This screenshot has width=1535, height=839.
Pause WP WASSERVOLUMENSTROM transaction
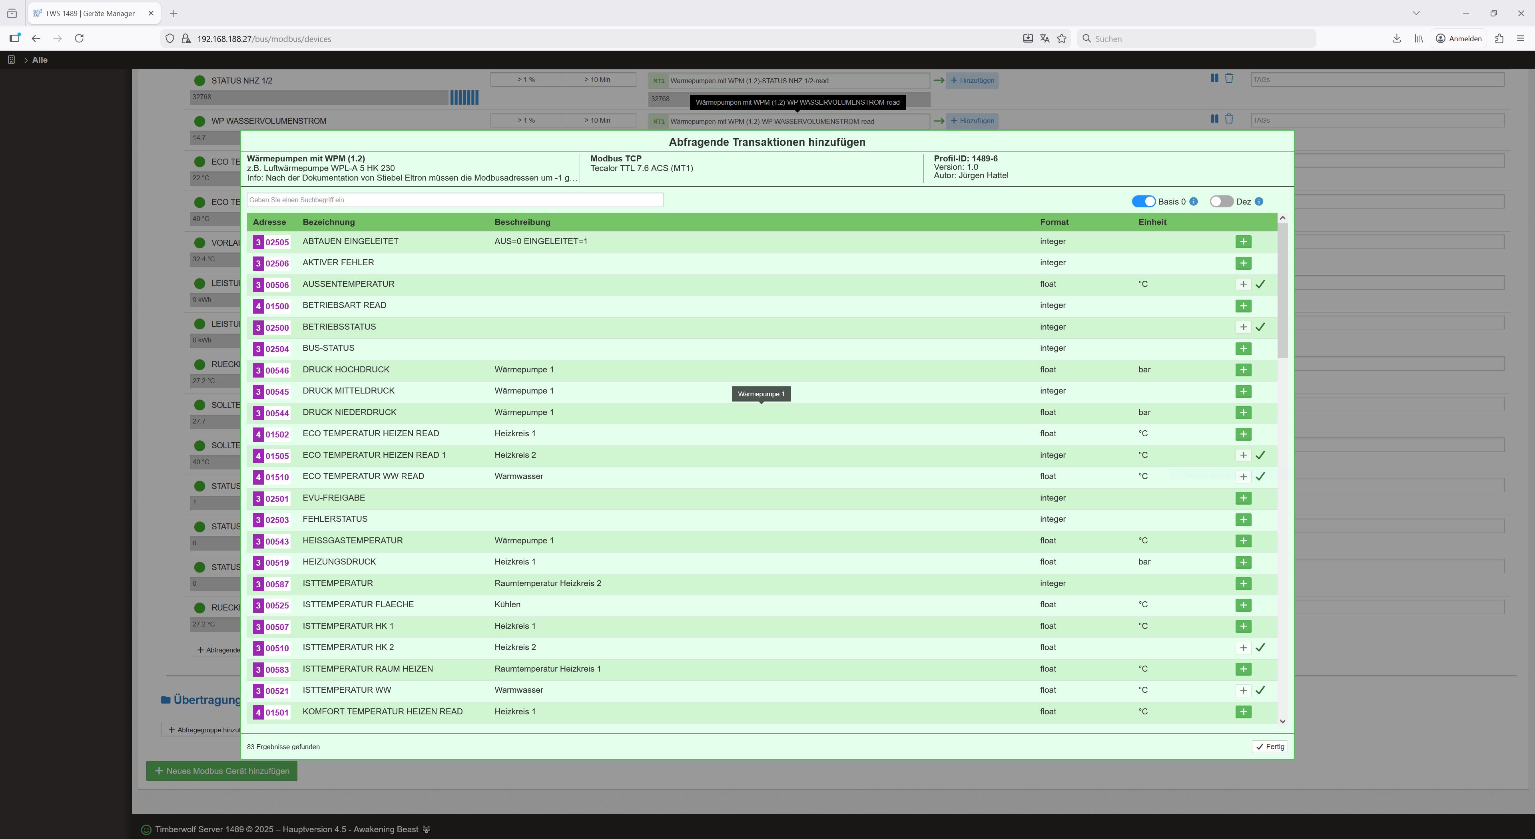pos(1214,119)
